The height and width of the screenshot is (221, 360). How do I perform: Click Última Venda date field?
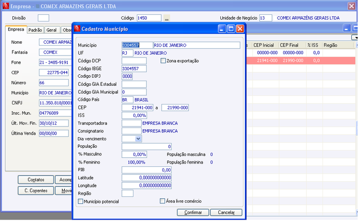coord(54,133)
